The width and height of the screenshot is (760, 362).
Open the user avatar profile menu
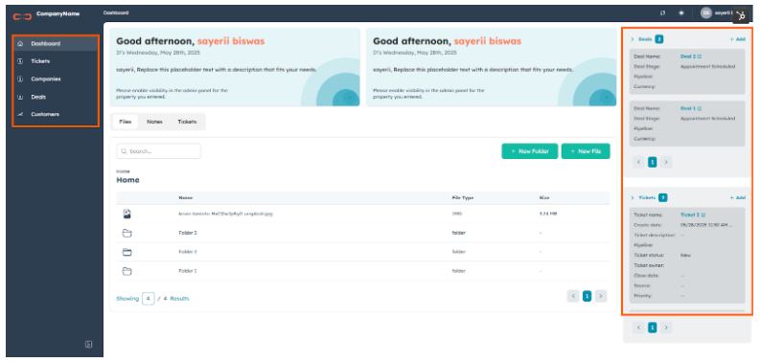tap(706, 13)
